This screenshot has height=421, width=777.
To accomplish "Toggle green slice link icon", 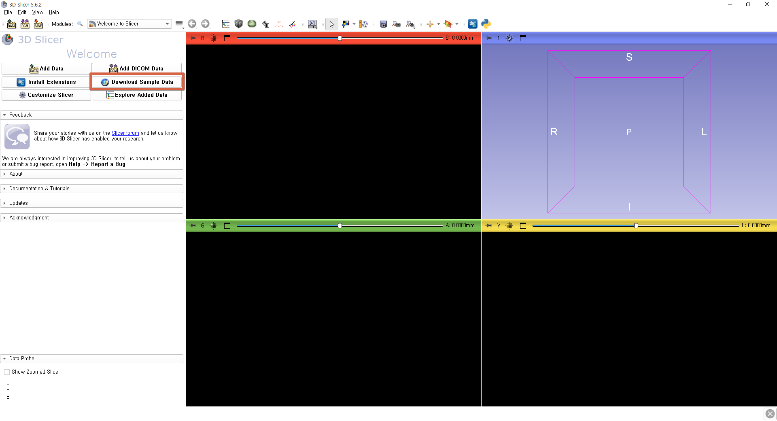I will point(214,225).
